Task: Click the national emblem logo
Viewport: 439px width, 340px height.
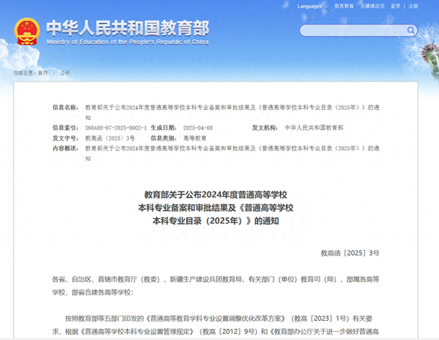Action: click(x=27, y=32)
